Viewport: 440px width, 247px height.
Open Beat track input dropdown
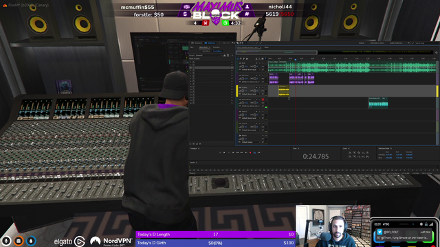(251, 69)
